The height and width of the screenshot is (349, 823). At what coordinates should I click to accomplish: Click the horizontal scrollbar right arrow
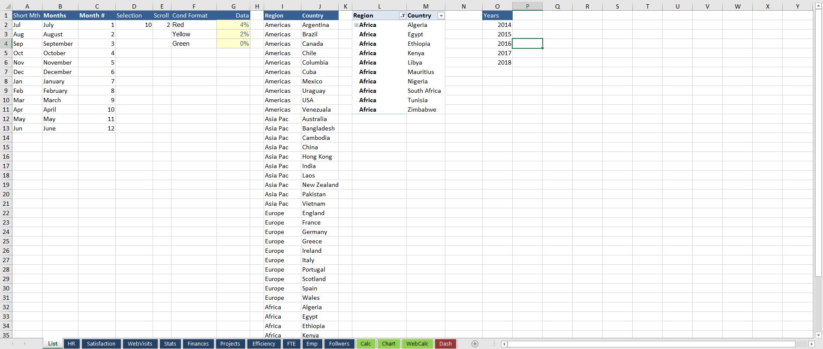point(811,344)
